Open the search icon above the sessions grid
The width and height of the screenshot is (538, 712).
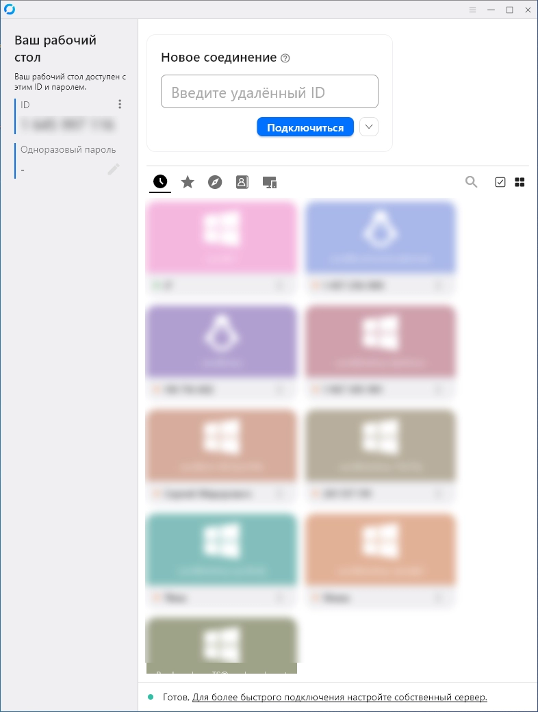click(x=471, y=182)
